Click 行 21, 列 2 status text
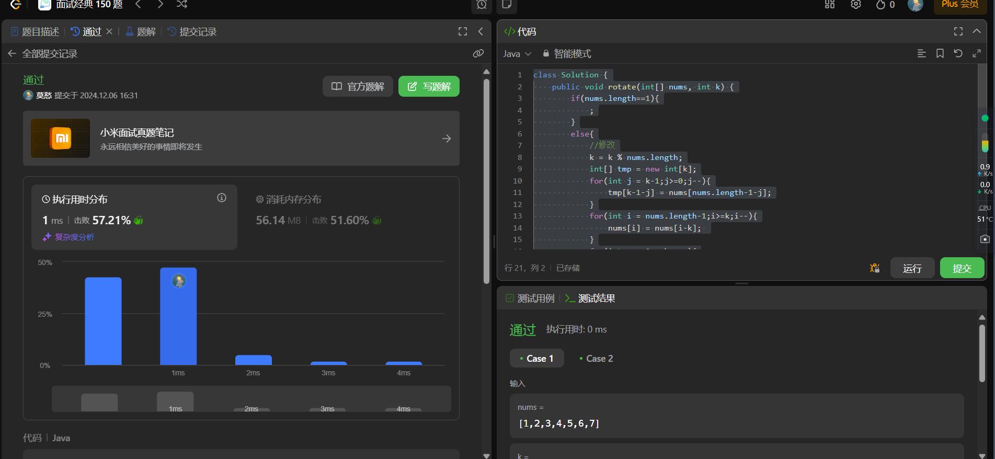This screenshot has width=995, height=459. pyautogui.click(x=524, y=268)
